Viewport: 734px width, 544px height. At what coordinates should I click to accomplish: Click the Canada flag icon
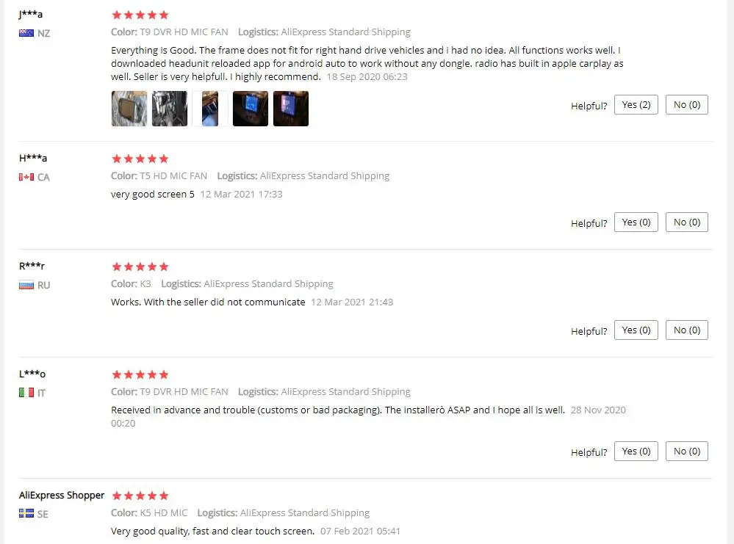(x=26, y=177)
